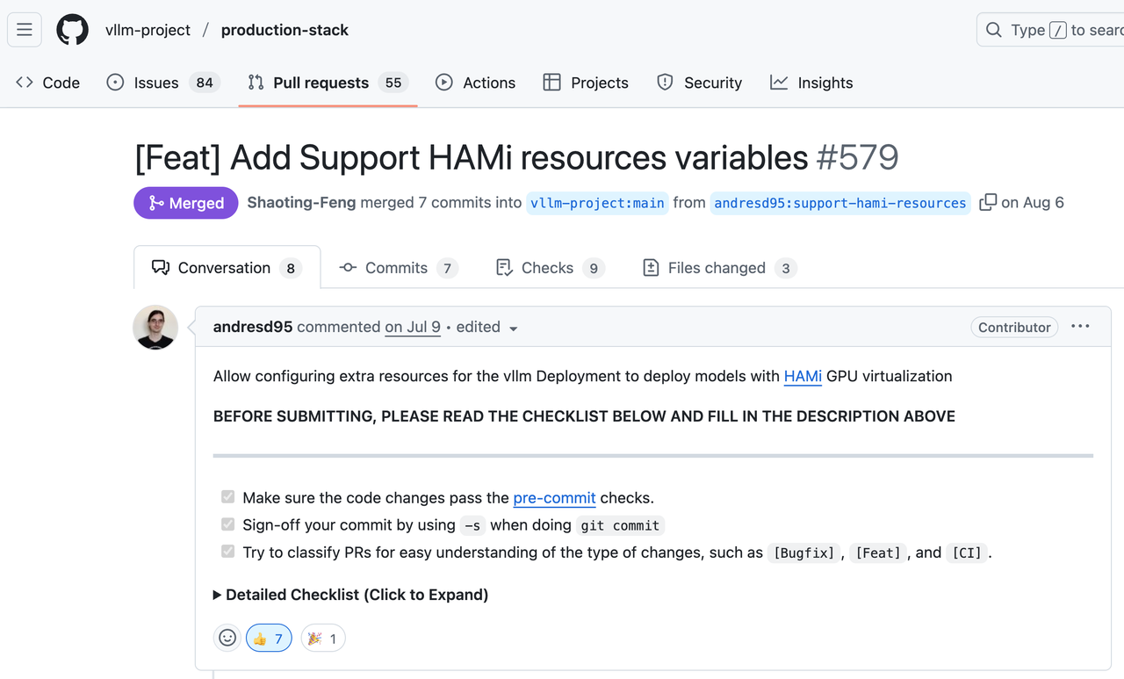Open the comment options kebab menu
1124x679 pixels.
(1080, 326)
